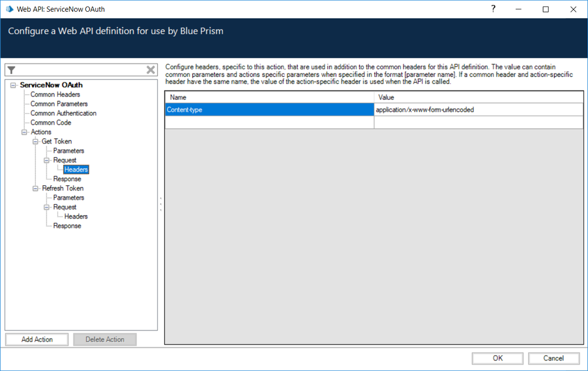Collapse Request under Get Token
The image size is (588, 371).
point(46,160)
